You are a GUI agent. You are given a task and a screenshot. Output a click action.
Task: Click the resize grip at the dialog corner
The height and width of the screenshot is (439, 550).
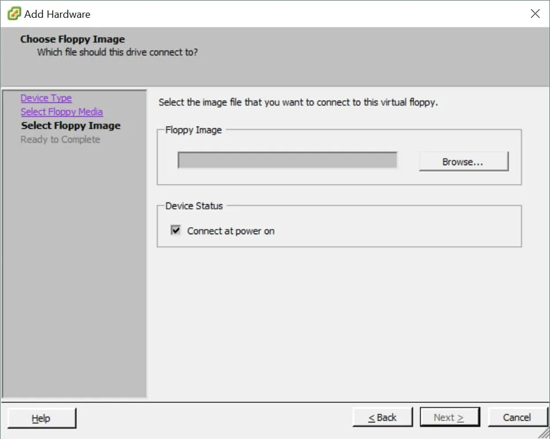(544, 433)
